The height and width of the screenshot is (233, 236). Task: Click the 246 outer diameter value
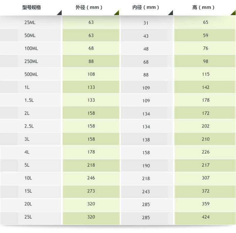91,178
